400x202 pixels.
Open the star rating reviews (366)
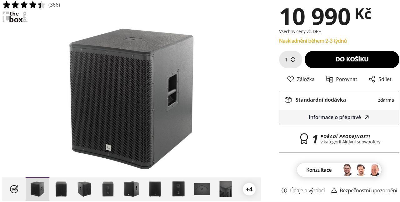click(x=31, y=5)
